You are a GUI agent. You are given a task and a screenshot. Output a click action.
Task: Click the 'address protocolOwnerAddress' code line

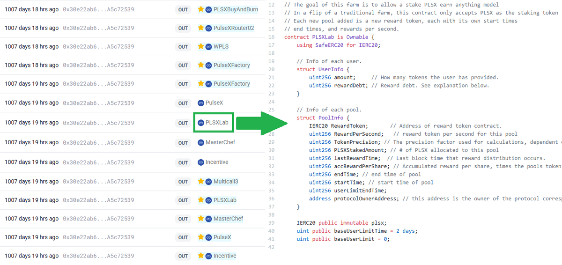click(x=436, y=199)
